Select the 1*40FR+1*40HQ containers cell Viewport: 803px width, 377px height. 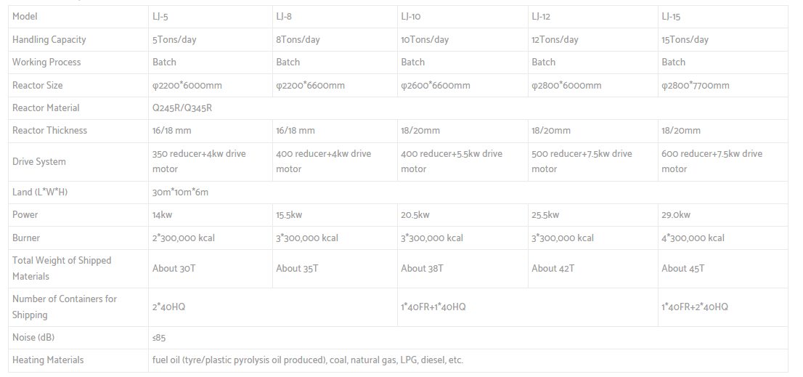click(433, 307)
